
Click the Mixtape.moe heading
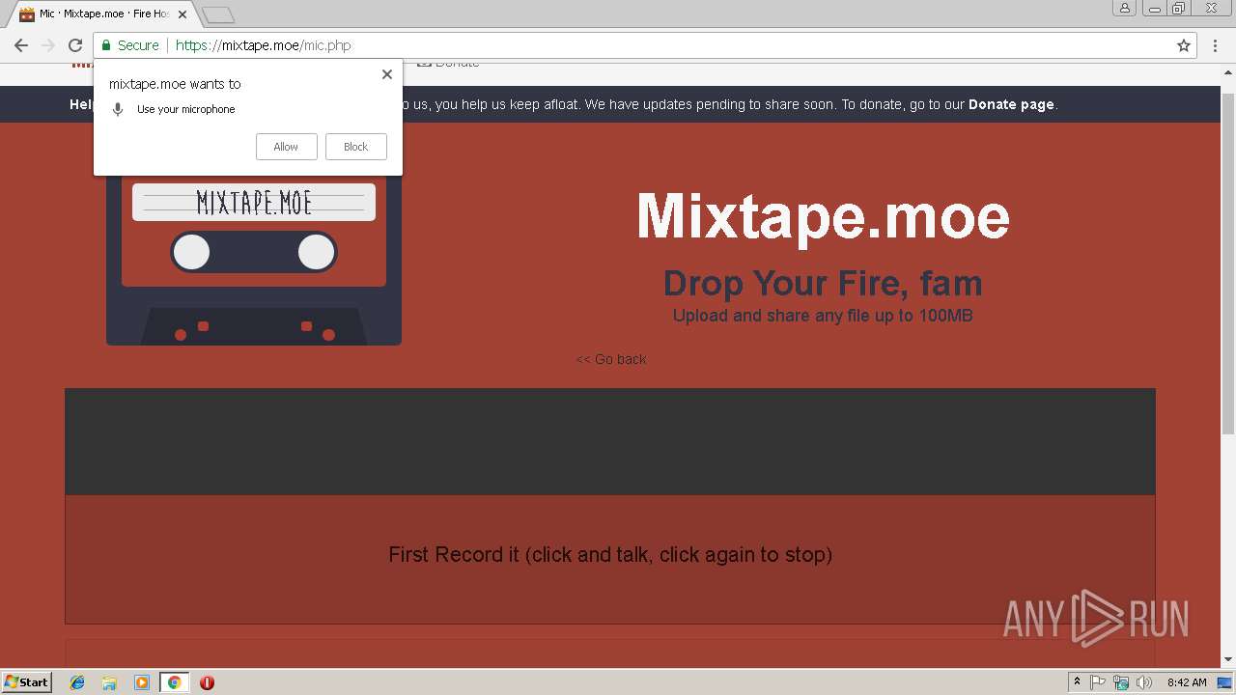coord(823,215)
